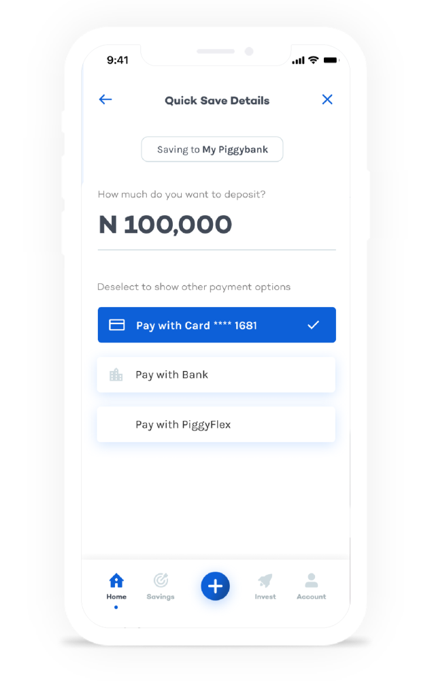
Task: Edit the N 100,000 deposit amount
Action: (165, 225)
